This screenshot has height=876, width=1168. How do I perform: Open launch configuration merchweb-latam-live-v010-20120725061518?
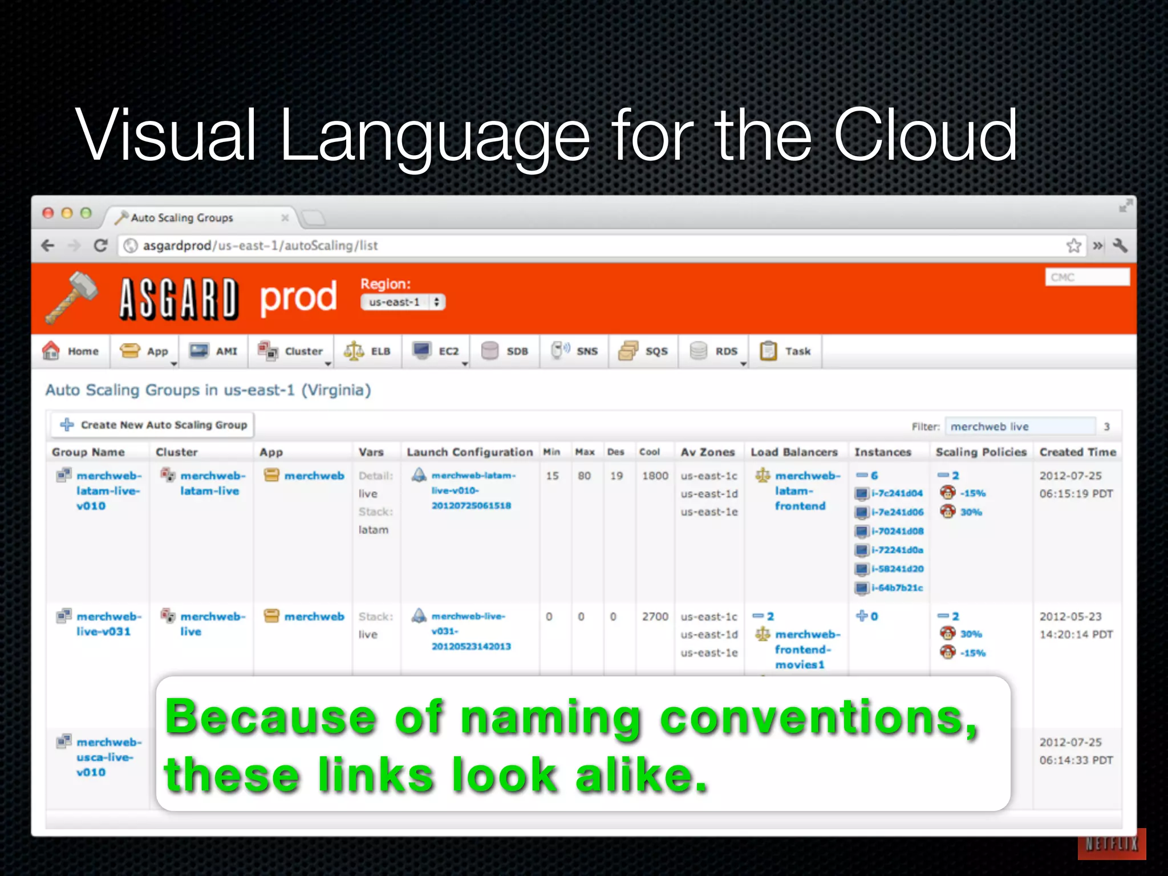coord(473,490)
